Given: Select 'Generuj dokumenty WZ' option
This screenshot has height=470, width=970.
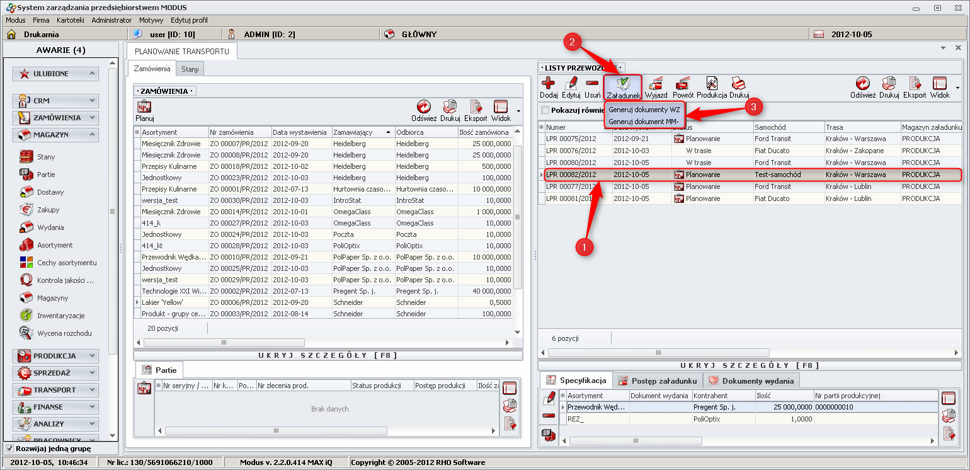Looking at the screenshot, I should pos(644,110).
